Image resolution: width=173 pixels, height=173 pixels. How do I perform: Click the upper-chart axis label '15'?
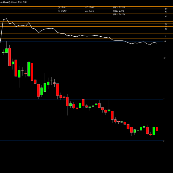[x=166, y=17]
